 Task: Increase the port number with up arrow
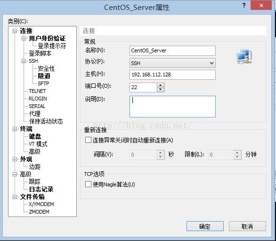point(160,85)
